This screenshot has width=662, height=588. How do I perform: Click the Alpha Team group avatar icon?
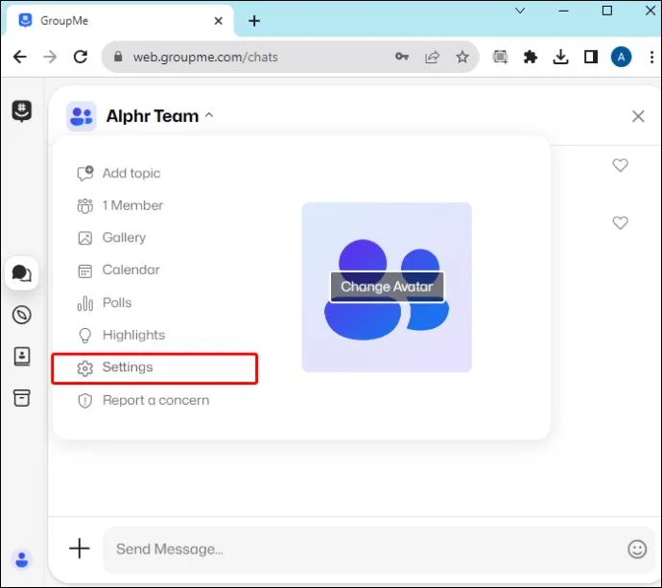tap(82, 116)
